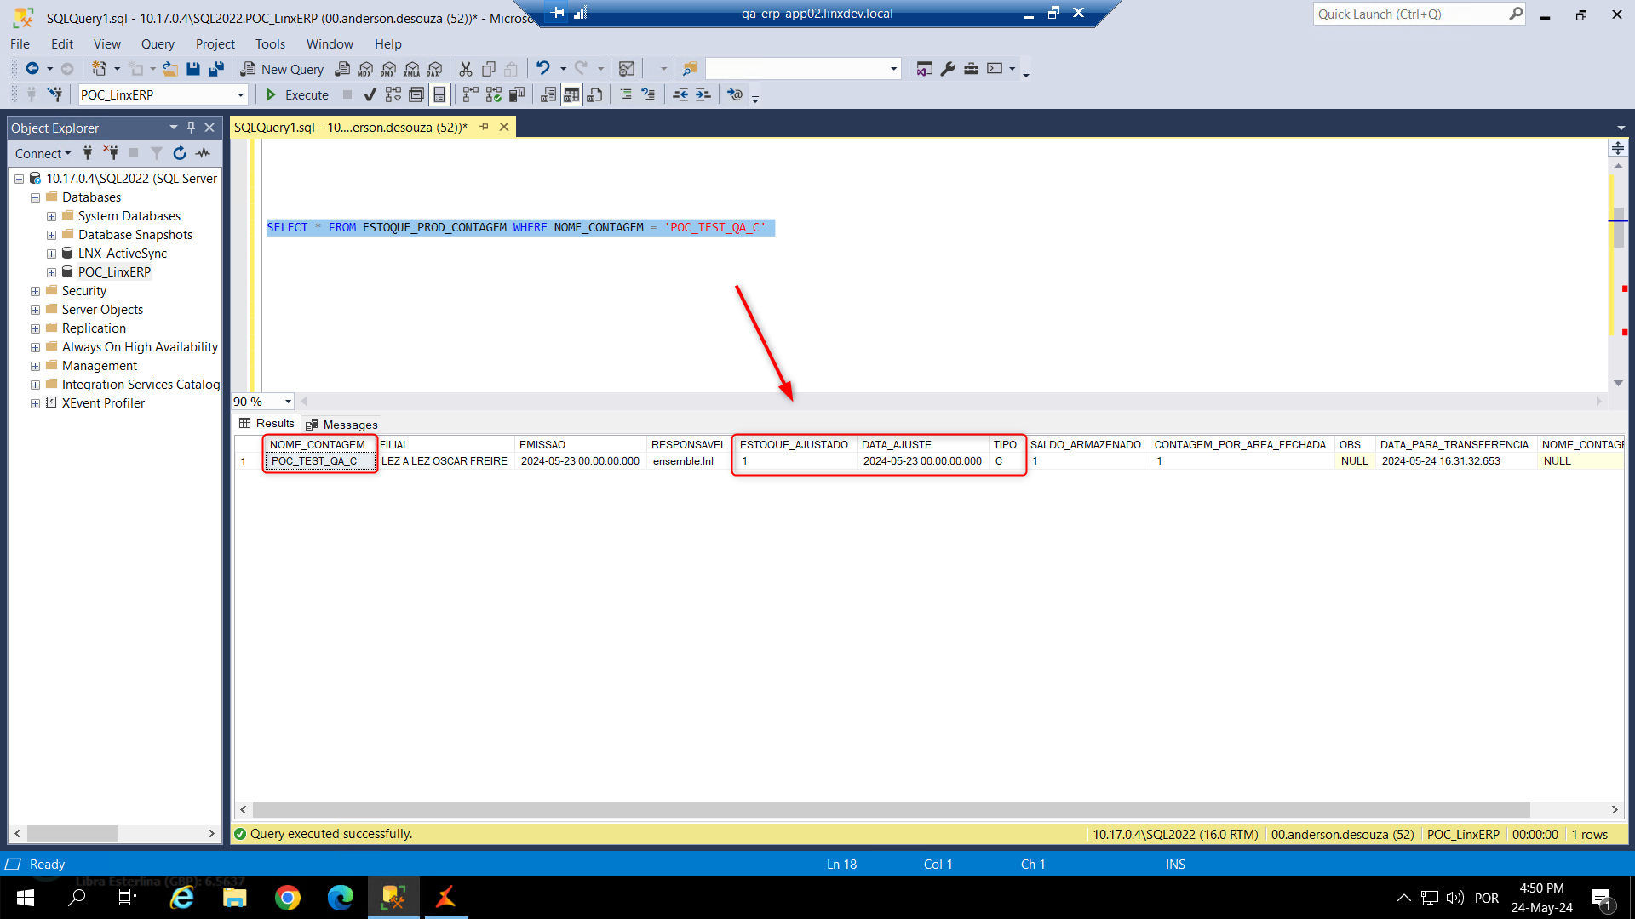Expand the Security tree node
This screenshot has width=1635, height=919.
[x=35, y=291]
